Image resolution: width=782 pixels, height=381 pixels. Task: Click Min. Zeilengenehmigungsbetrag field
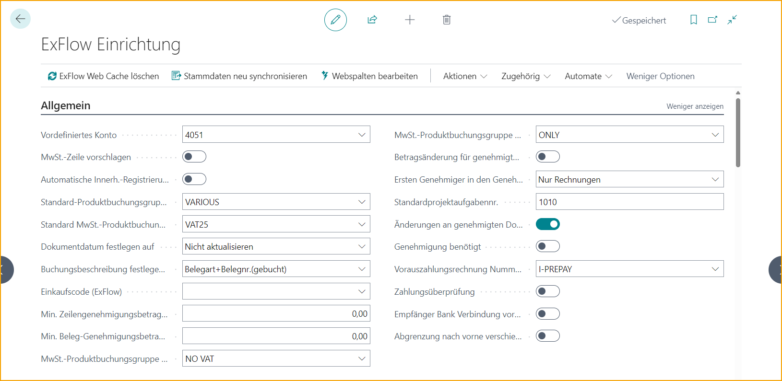276,313
